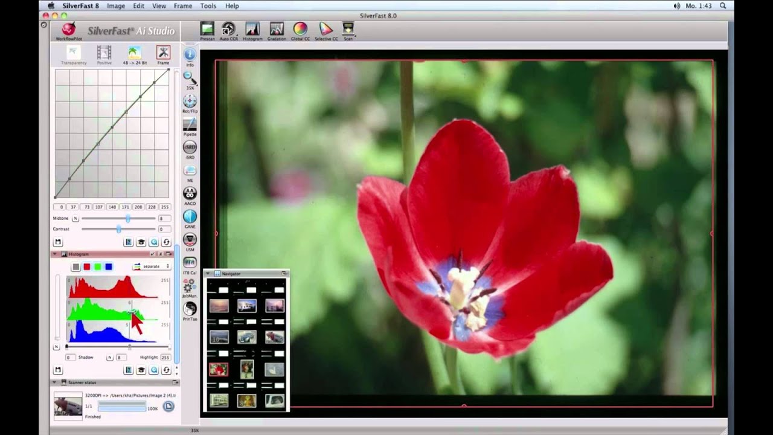Open the Rot/Flip tool
773x435 pixels.
190,103
